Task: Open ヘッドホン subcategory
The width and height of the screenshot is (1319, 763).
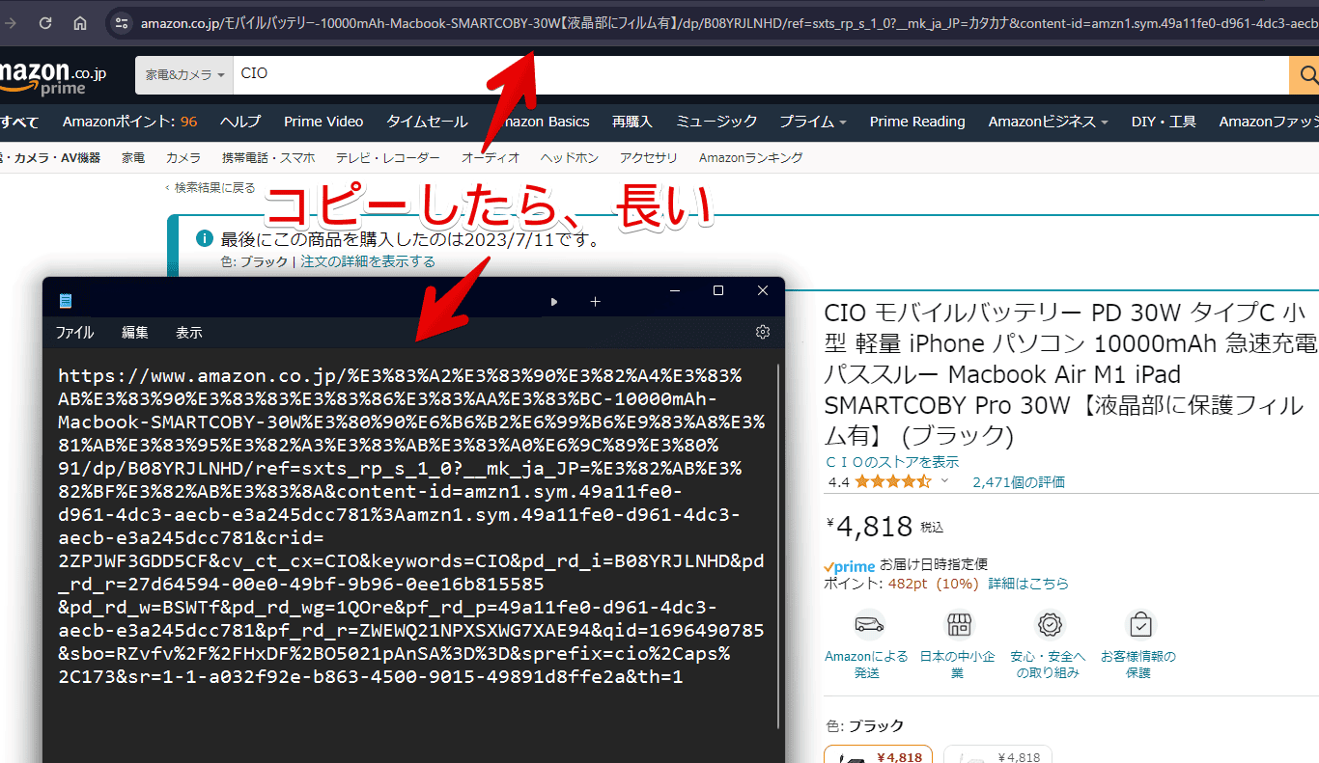Action: click(570, 157)
